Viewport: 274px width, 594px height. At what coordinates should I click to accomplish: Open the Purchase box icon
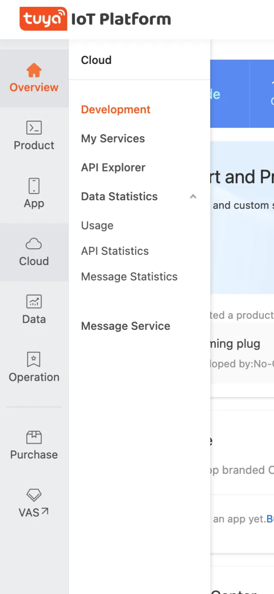34,437
